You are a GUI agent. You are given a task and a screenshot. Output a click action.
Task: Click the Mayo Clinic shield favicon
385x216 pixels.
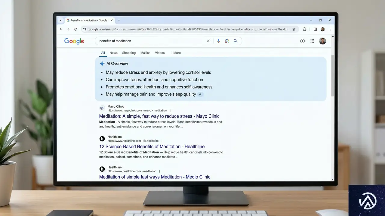(x=102, y=108)
